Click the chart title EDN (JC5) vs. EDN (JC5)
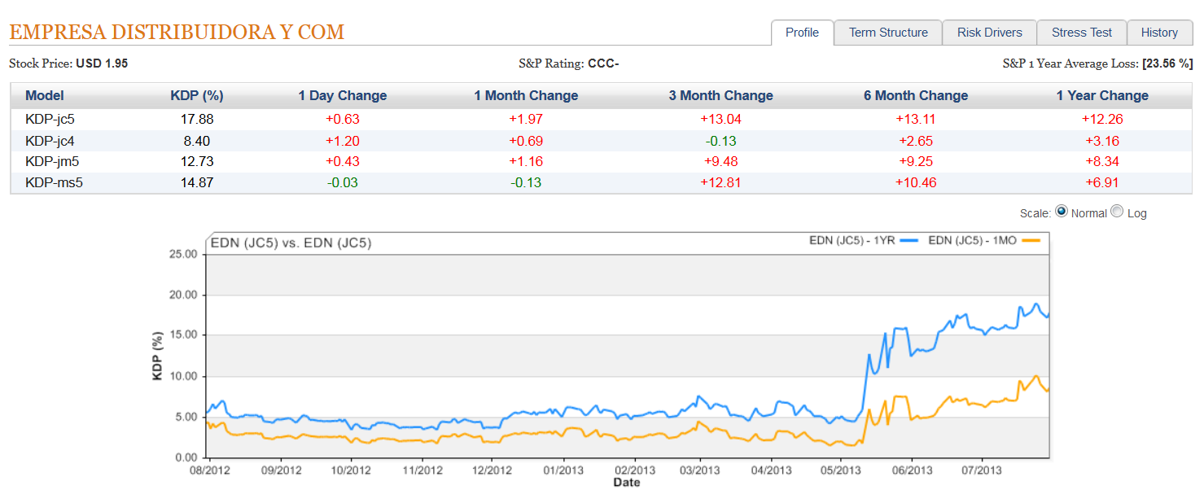1204x490 pixels. point(291,243)
